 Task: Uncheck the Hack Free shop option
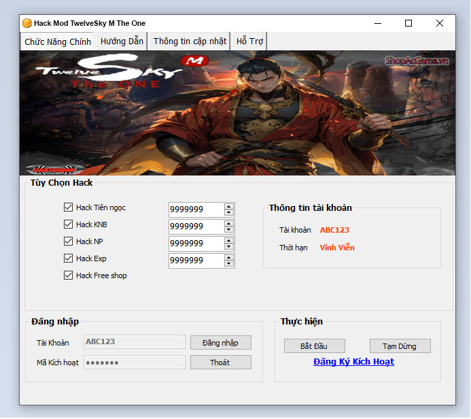[68, 275]
